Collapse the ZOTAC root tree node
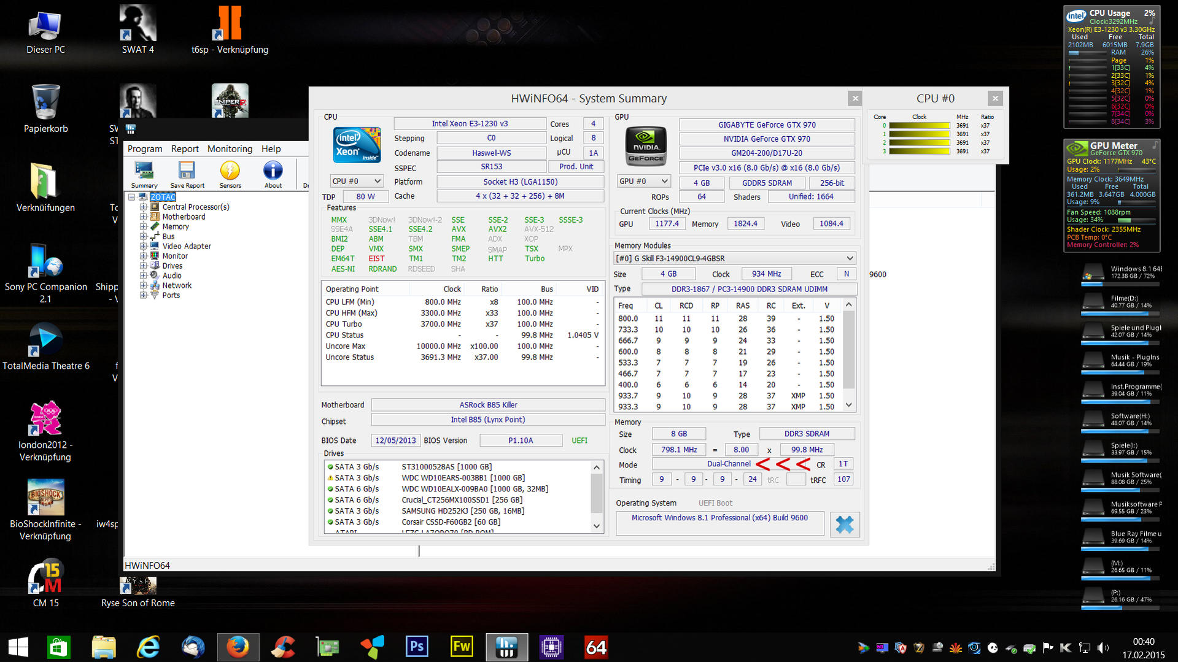 tap(131, 197)
